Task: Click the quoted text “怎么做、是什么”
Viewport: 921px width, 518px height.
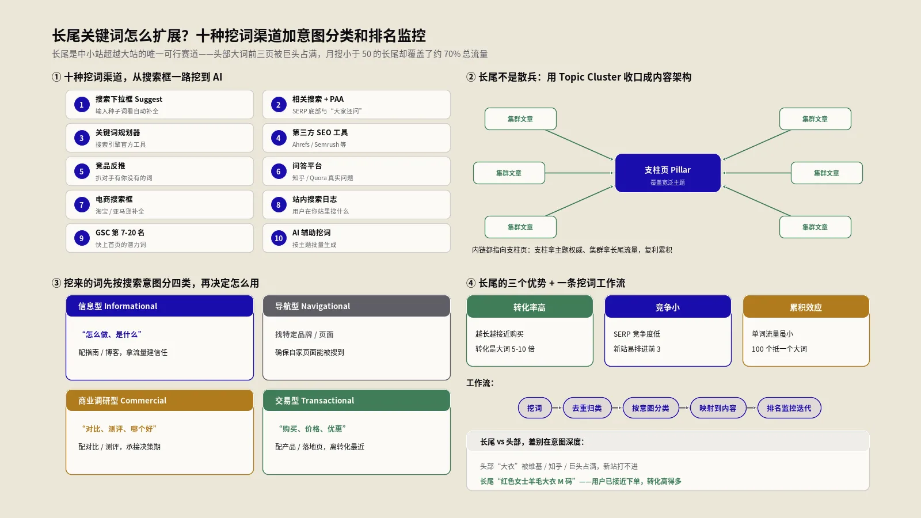Action: click(x=112, y=334)
